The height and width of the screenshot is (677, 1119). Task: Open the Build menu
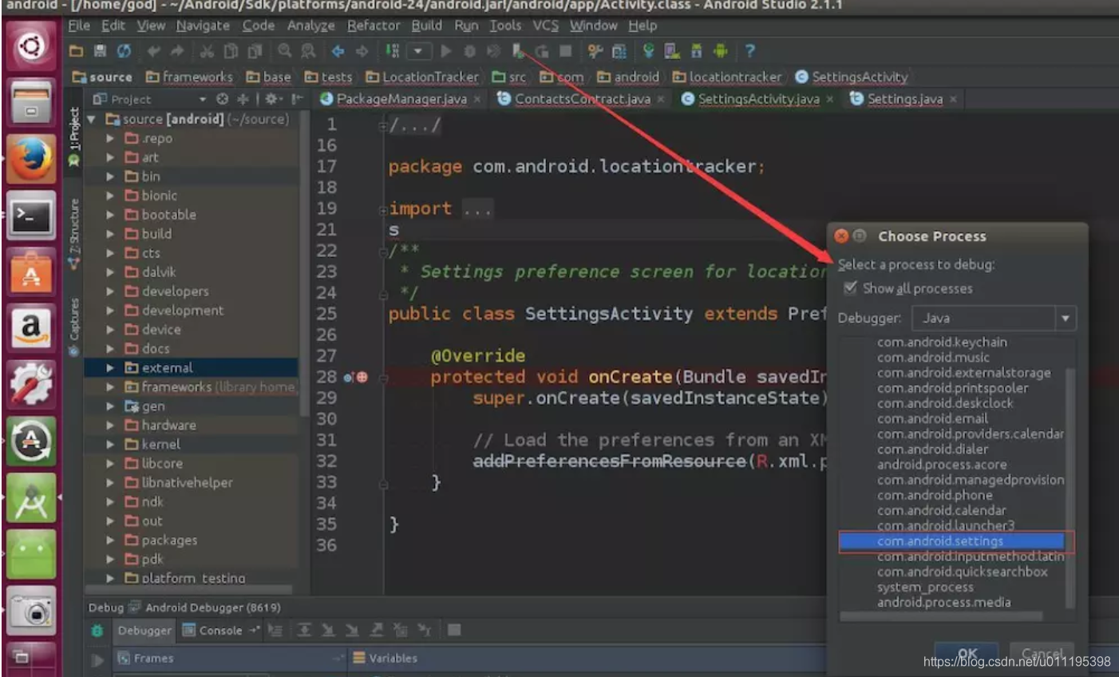pos(427,26)
